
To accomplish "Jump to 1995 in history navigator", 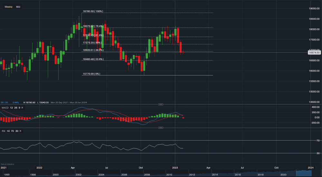I will (x=6, y=175).
